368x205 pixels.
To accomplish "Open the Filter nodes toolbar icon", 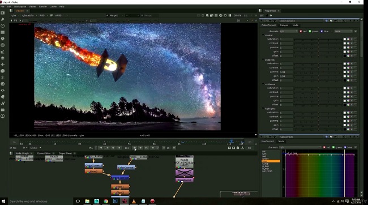I will pos(3,45).
